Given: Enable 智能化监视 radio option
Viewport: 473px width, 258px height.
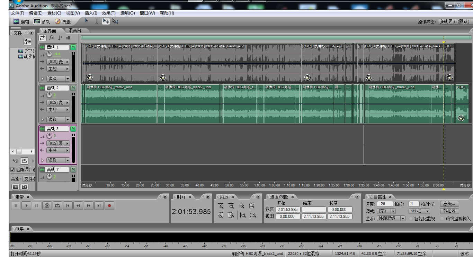Looking at the screenshot, I should (x=411, y=219).
